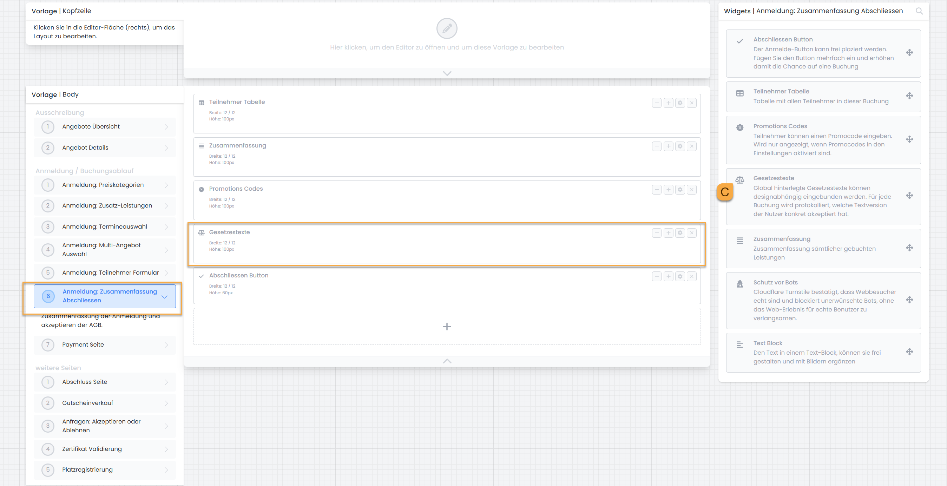Click the empty add-widget plus area
947x486 pixels.
click(x=447, y=327)
